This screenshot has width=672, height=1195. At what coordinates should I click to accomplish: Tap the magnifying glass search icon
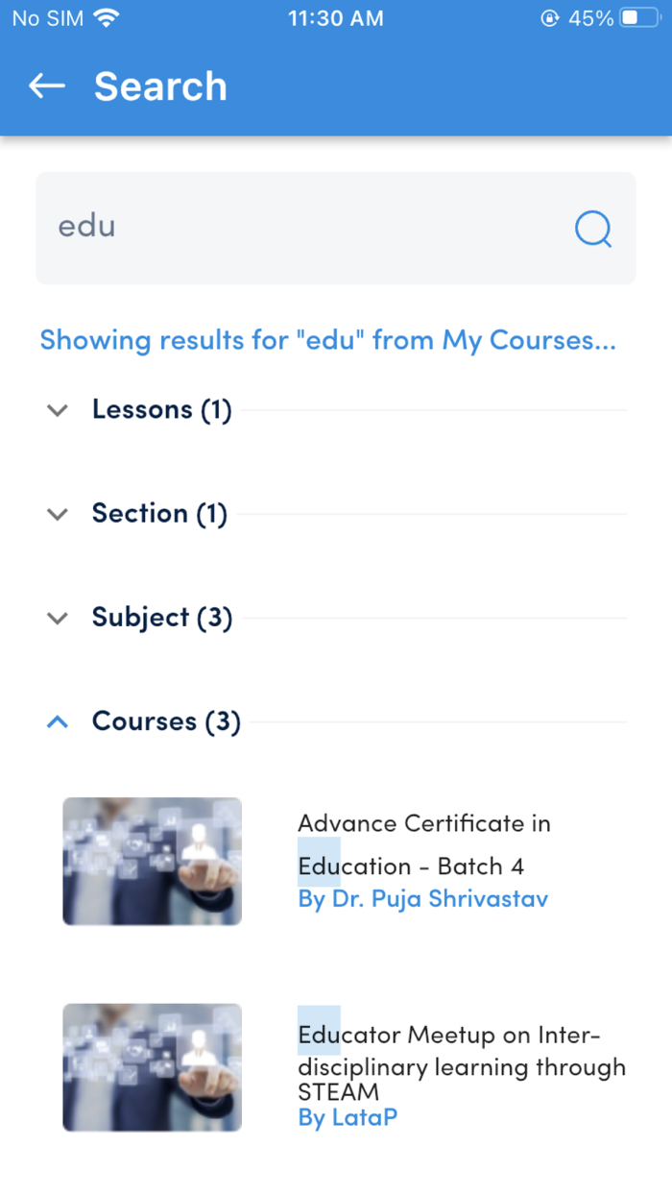(x=592, y=229)
